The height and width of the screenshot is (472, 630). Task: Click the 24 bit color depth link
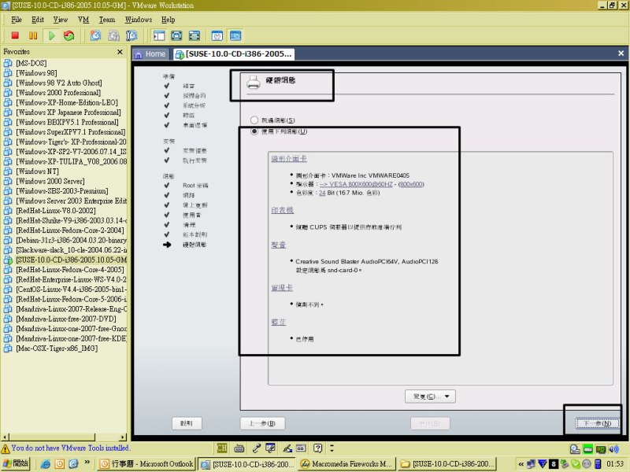(322, 193)
